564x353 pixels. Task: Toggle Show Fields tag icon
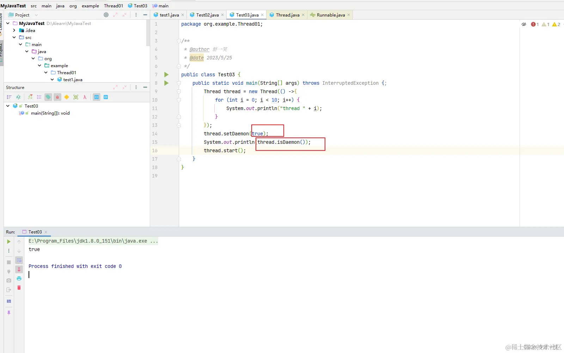tap(48, 97)
